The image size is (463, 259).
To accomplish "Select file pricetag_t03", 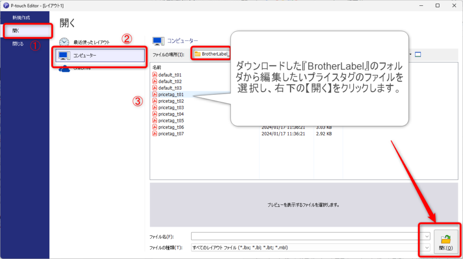I will pyautogui.click(x=171, y=108).
